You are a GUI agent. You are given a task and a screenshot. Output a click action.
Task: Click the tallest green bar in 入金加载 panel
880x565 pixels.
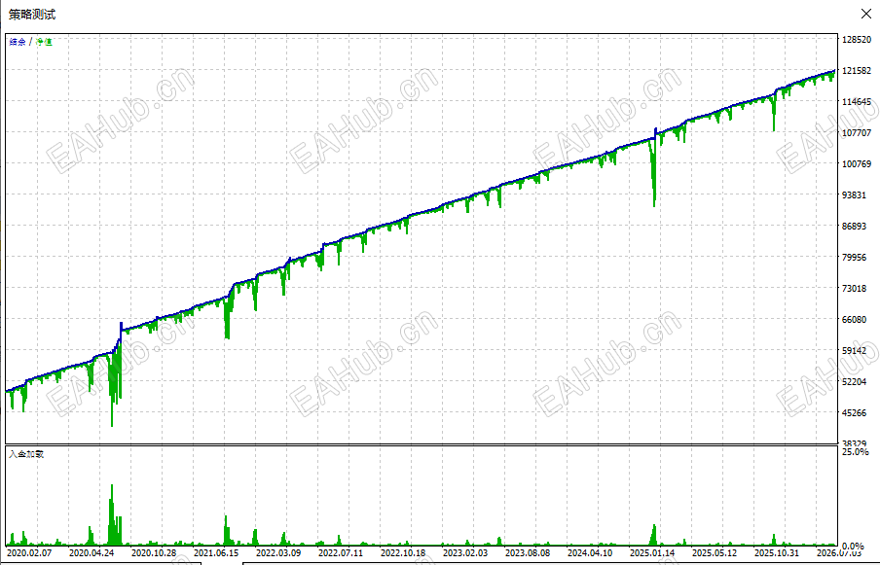(112, 514)
